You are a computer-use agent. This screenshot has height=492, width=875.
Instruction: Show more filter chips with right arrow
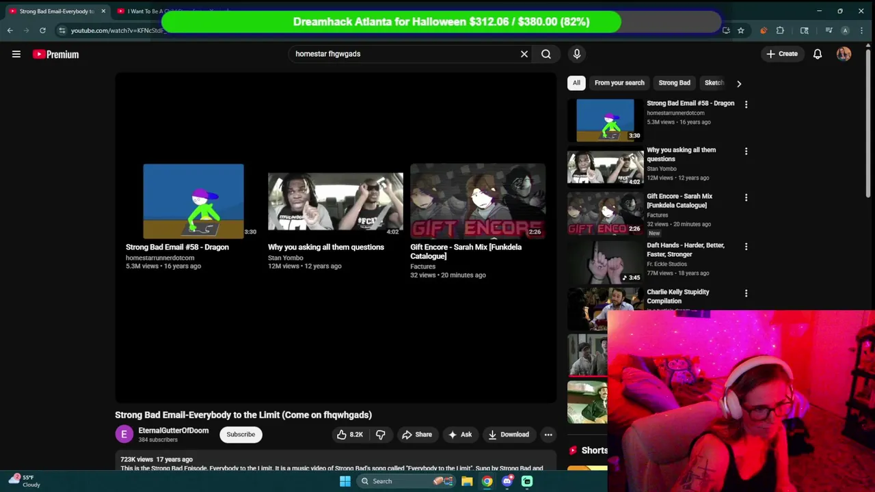click(x=739, y=83)
